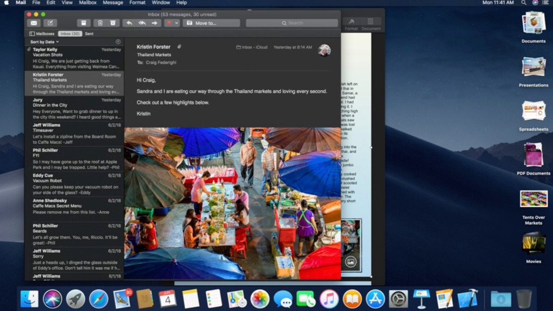Switch to the Sent mailbox
Screen dimensions: 553x311
(x=89, y=33)
